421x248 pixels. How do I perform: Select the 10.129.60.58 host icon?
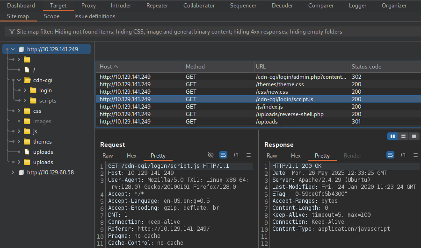(22, 172)
